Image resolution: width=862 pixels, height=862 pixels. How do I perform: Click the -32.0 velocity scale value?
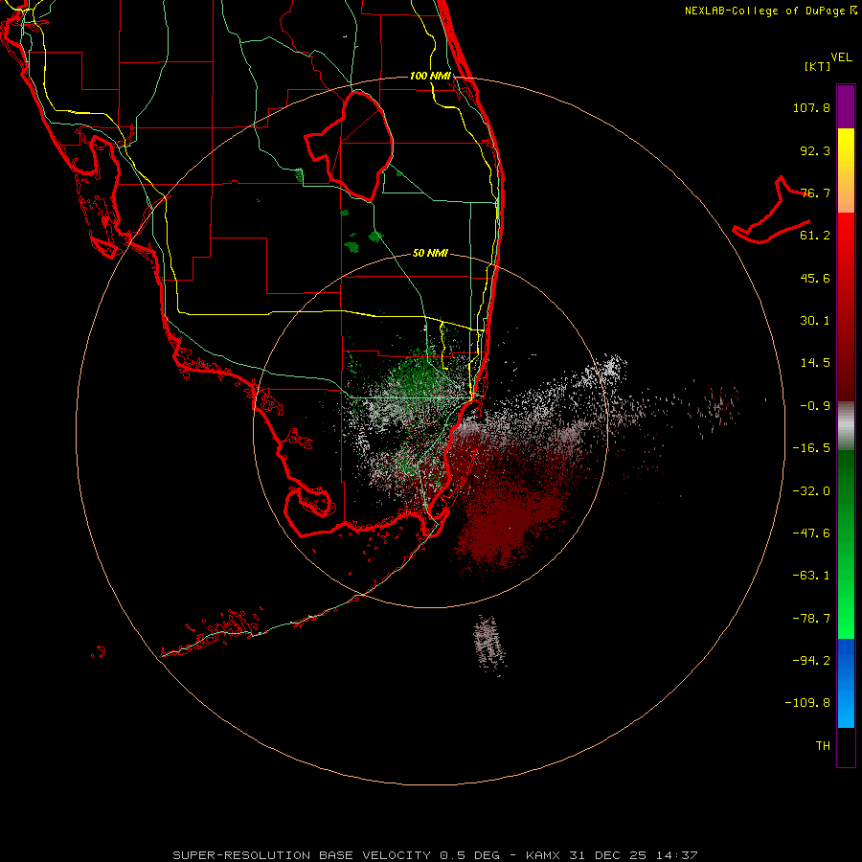811,491
